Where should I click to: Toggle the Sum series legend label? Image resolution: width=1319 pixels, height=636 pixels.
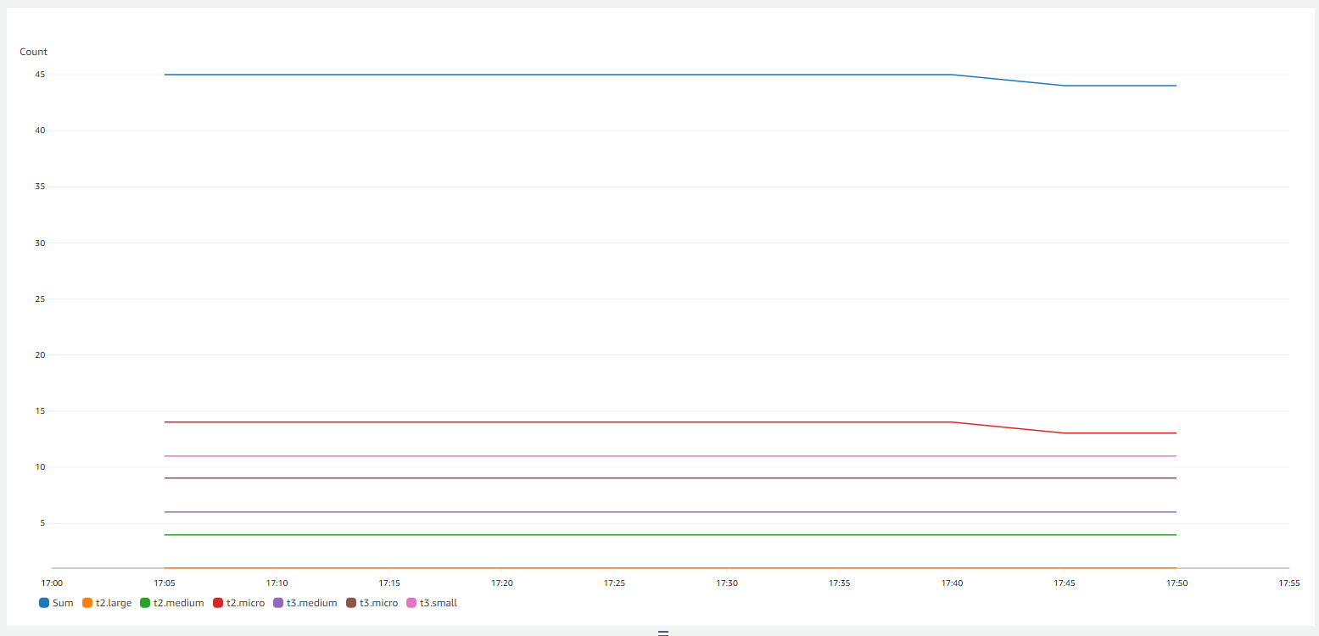coord(63,603)
